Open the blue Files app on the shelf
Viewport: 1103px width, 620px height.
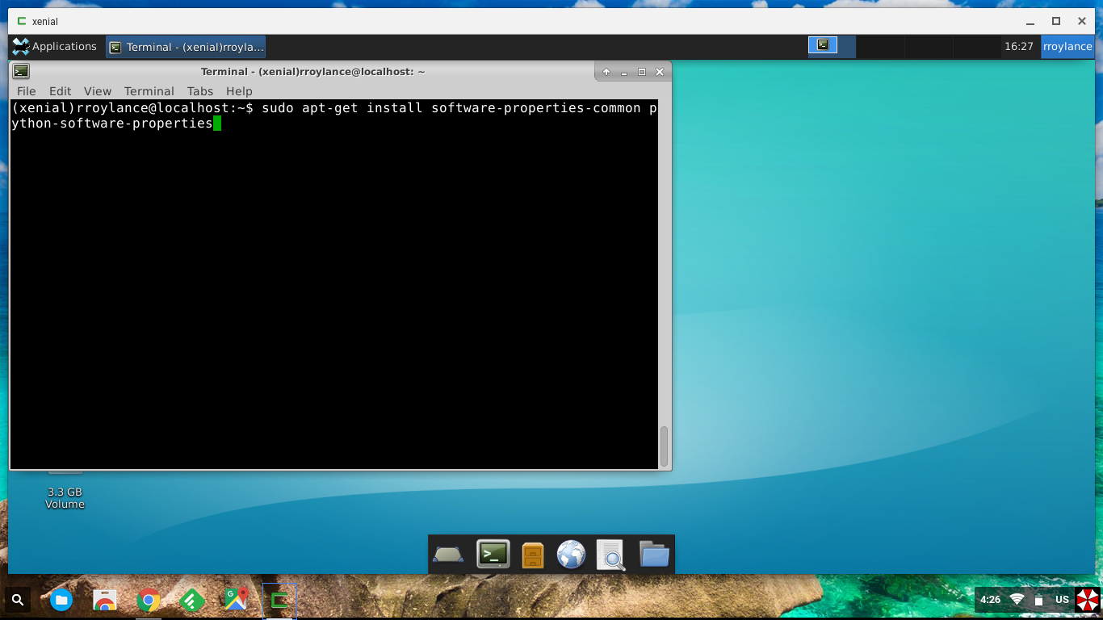click(x=61, y=600)
